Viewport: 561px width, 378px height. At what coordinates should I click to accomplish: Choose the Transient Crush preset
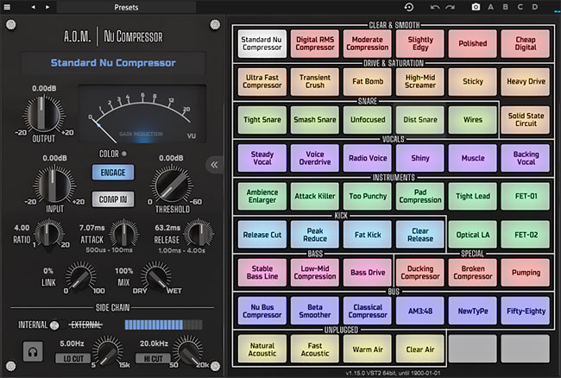(x=315, y=81)
